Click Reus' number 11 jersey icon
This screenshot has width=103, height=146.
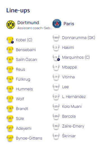[x=10, y=69]
